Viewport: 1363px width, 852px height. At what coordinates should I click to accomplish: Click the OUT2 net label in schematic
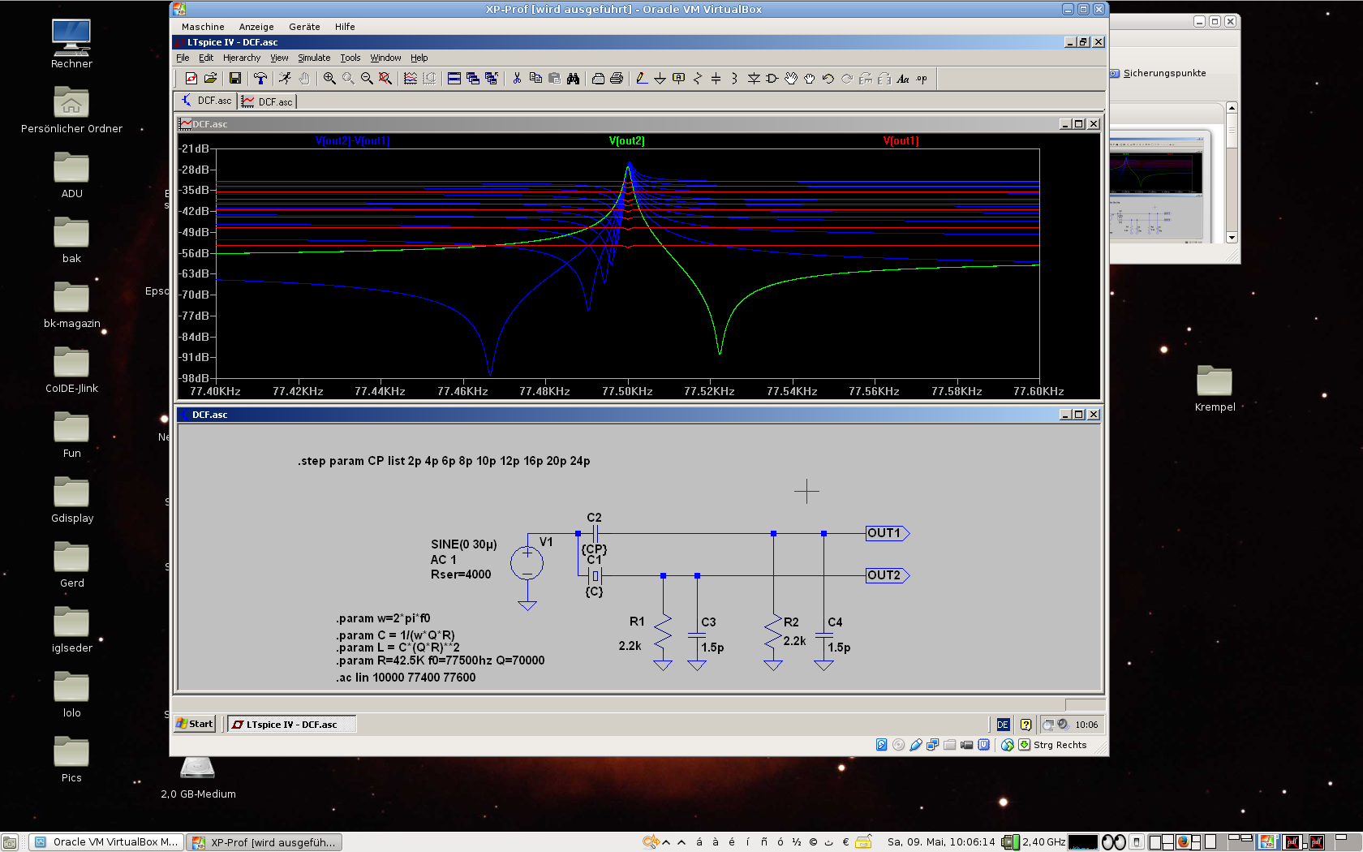point(888,575)
